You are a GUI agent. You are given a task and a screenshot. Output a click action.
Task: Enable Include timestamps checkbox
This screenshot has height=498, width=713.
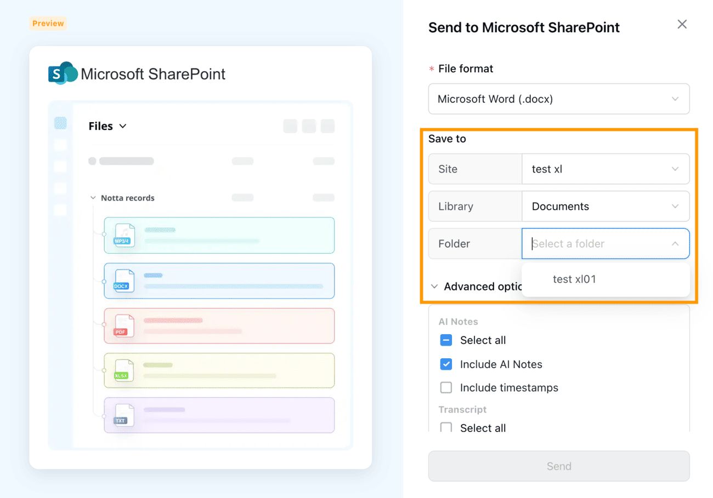click(x=446, y=388)
